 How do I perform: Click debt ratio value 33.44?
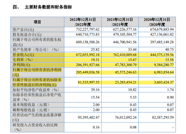132,49
